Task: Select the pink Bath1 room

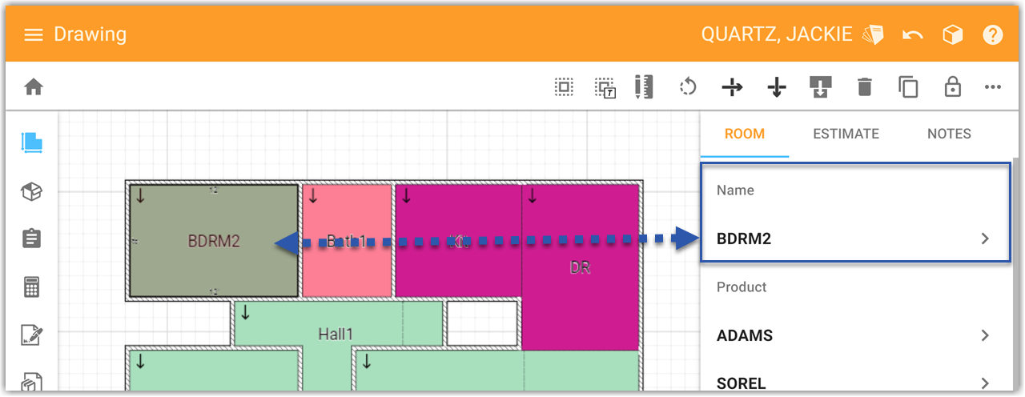Action: [x=347, y=240]
